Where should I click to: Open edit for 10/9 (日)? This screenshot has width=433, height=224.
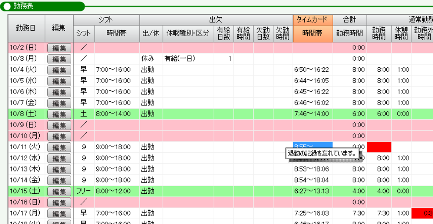coord(59,125)
